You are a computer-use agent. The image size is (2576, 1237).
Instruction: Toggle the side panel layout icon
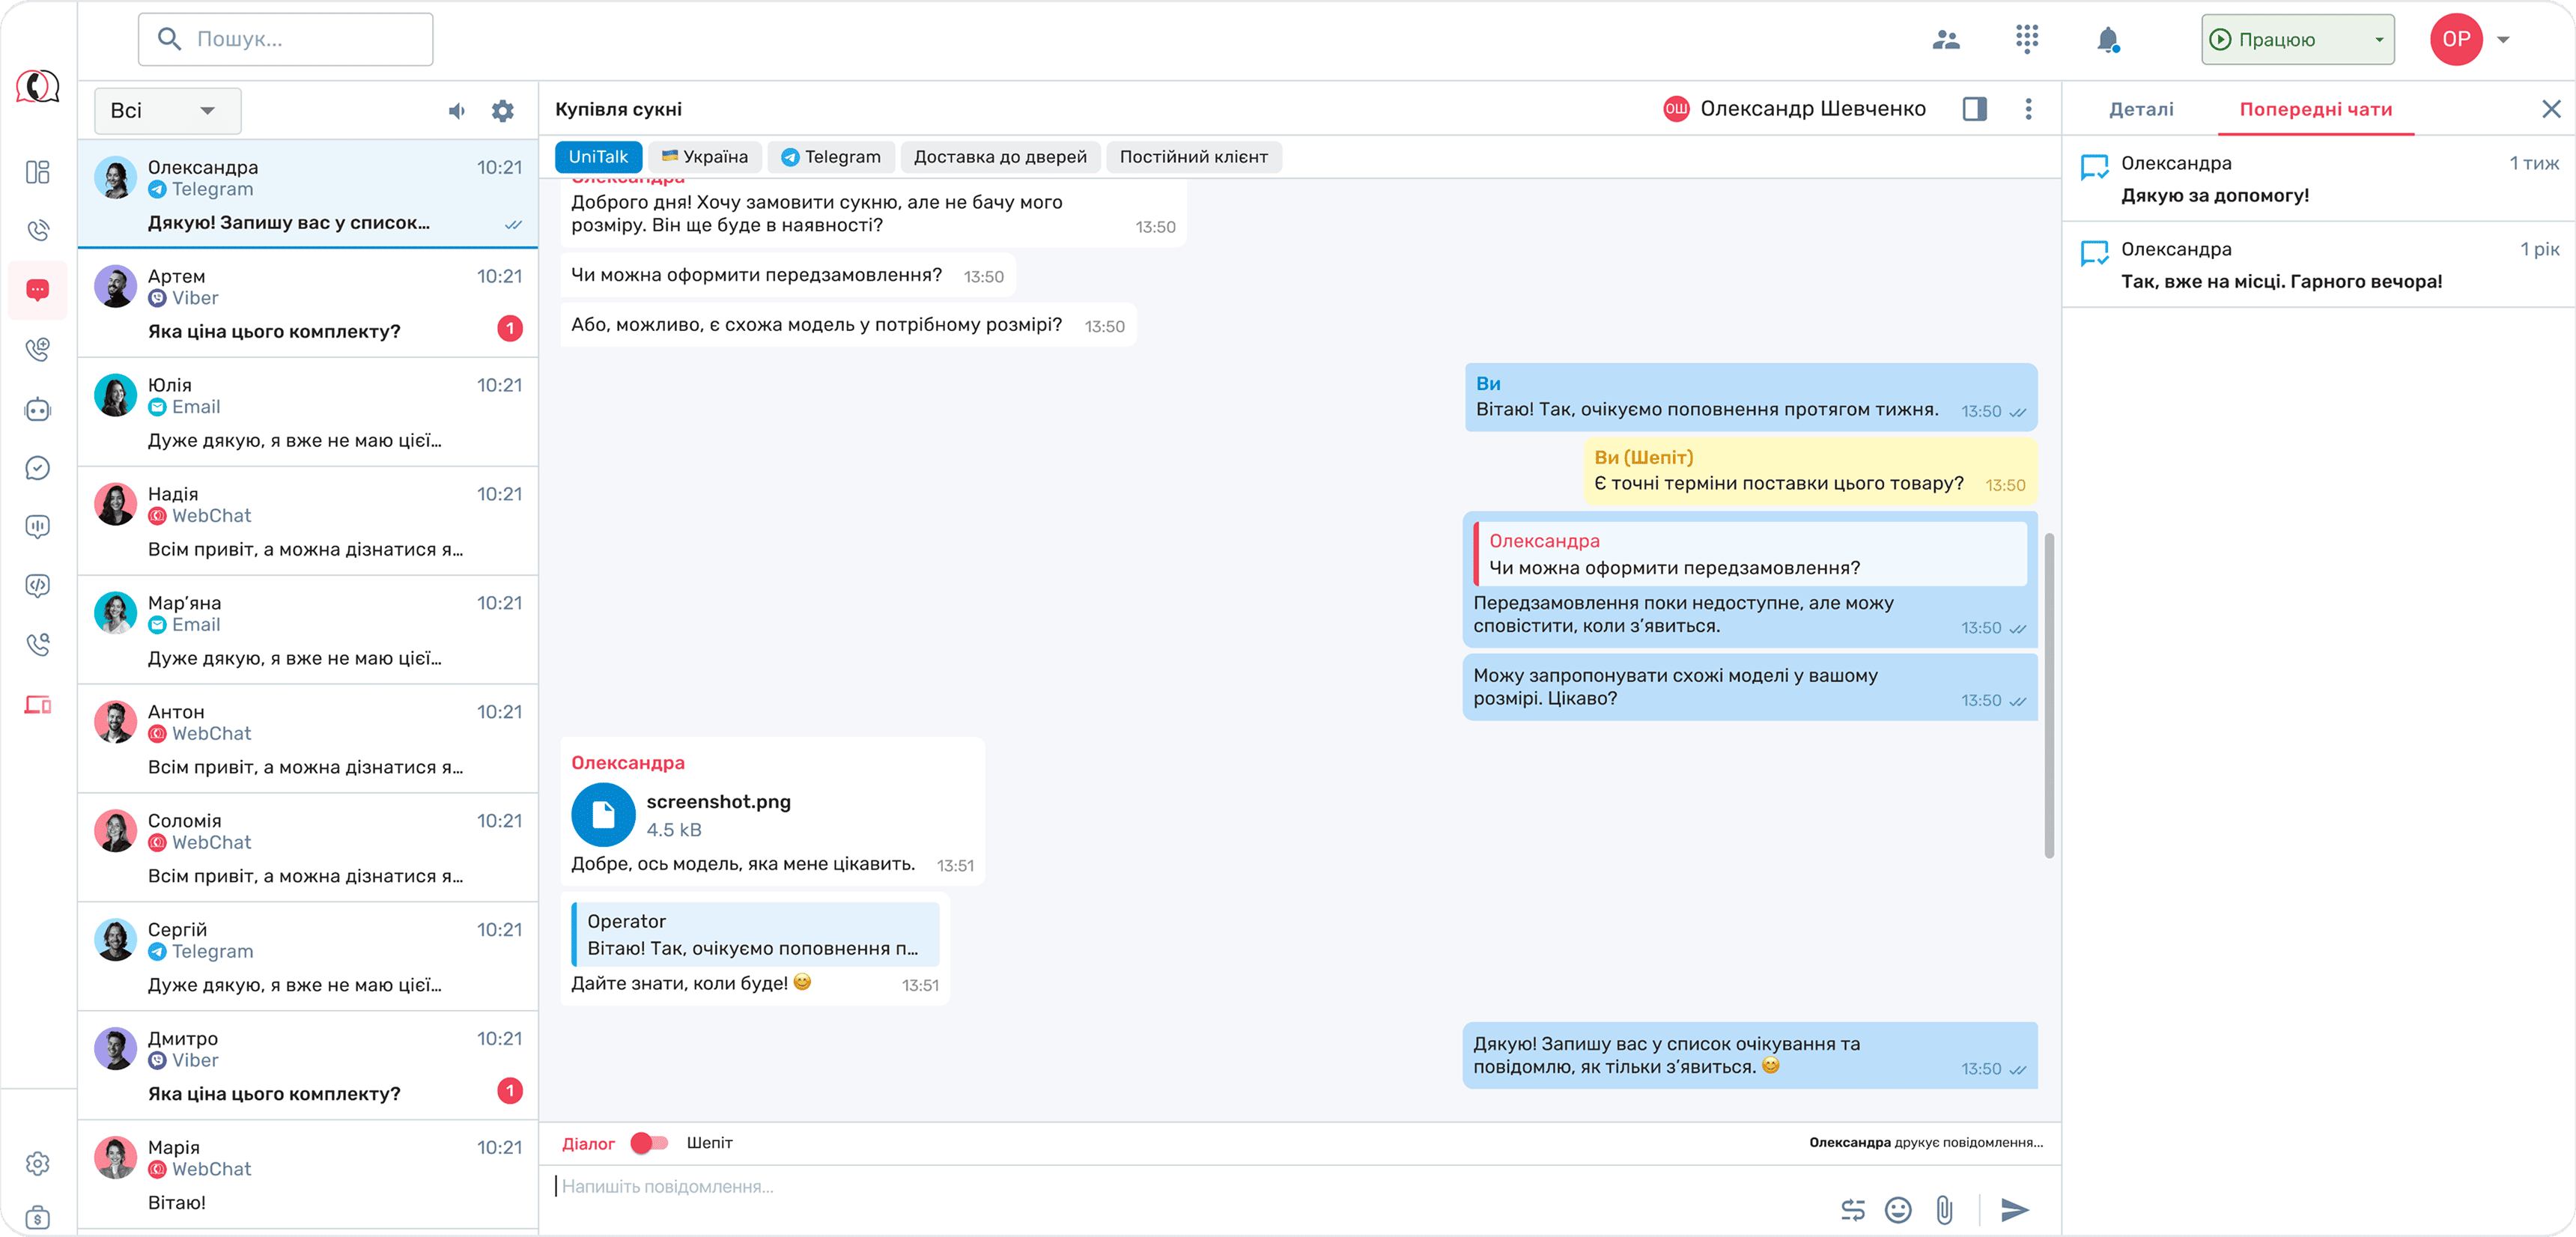click(1974, 109)
